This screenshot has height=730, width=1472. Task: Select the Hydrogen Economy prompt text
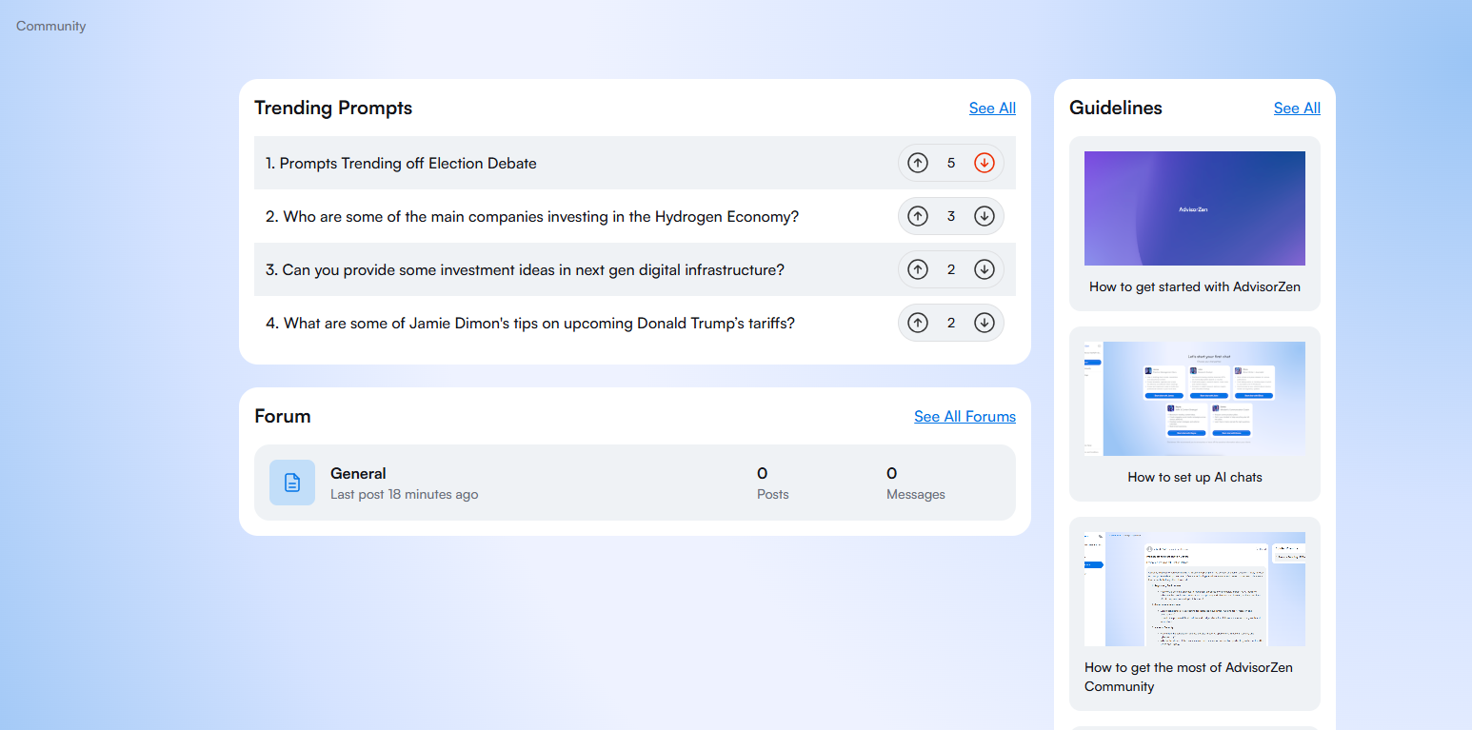coord(541,217)
